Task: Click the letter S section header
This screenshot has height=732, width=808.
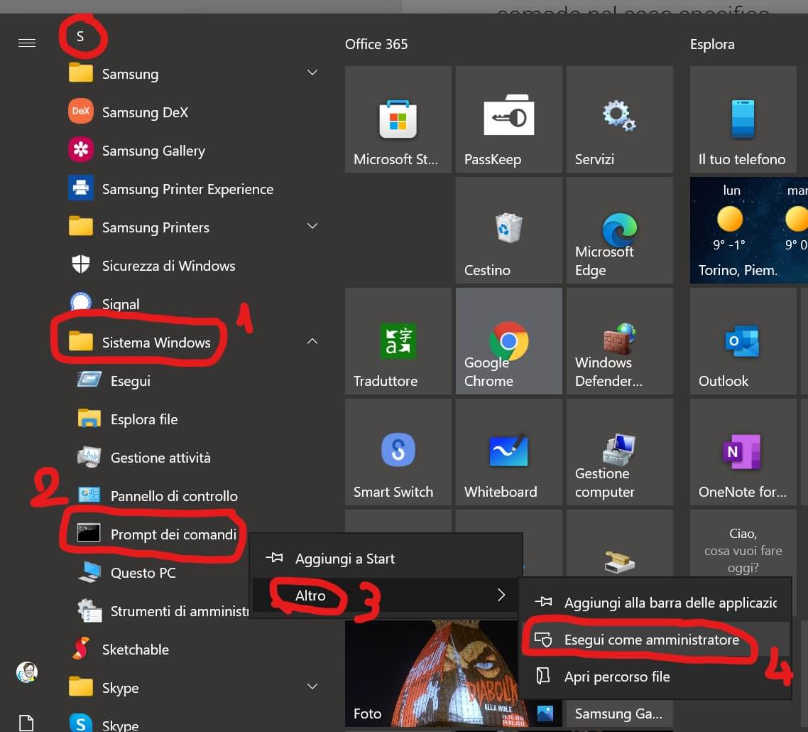Action: (80, 36)
